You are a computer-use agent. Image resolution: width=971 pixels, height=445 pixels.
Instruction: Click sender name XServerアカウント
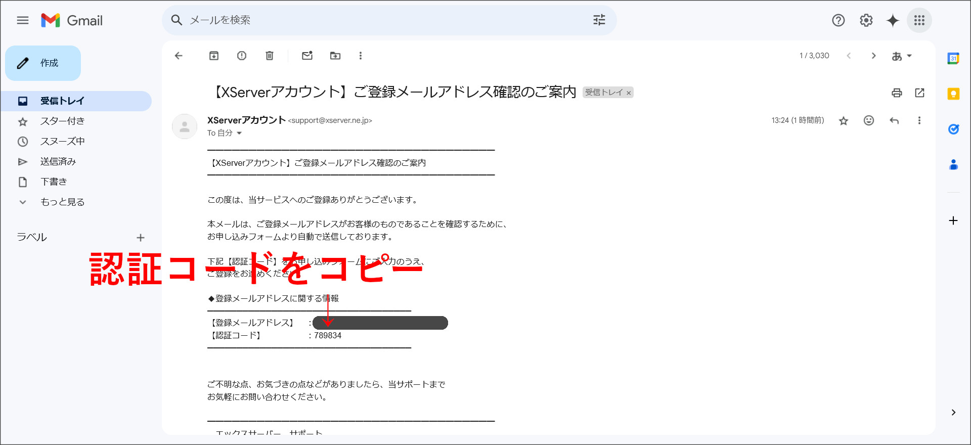click(246, 120)
